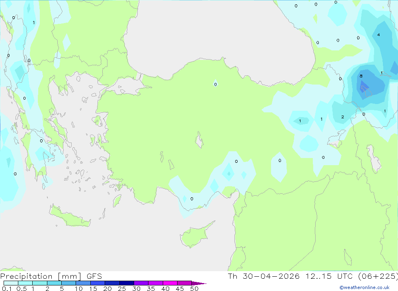Click the legend tick label '20'
This screenshot has height=291, width=398.
107,289
